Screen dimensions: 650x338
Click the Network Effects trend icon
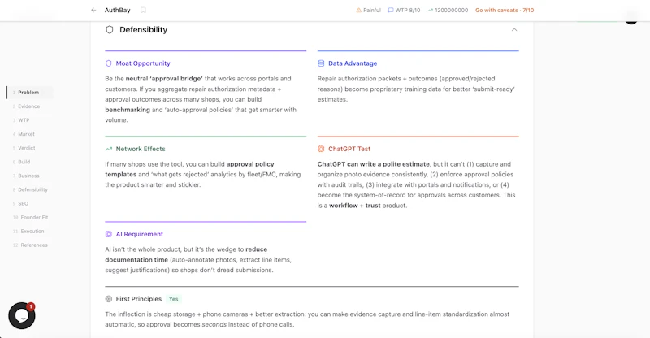[109, 149]
